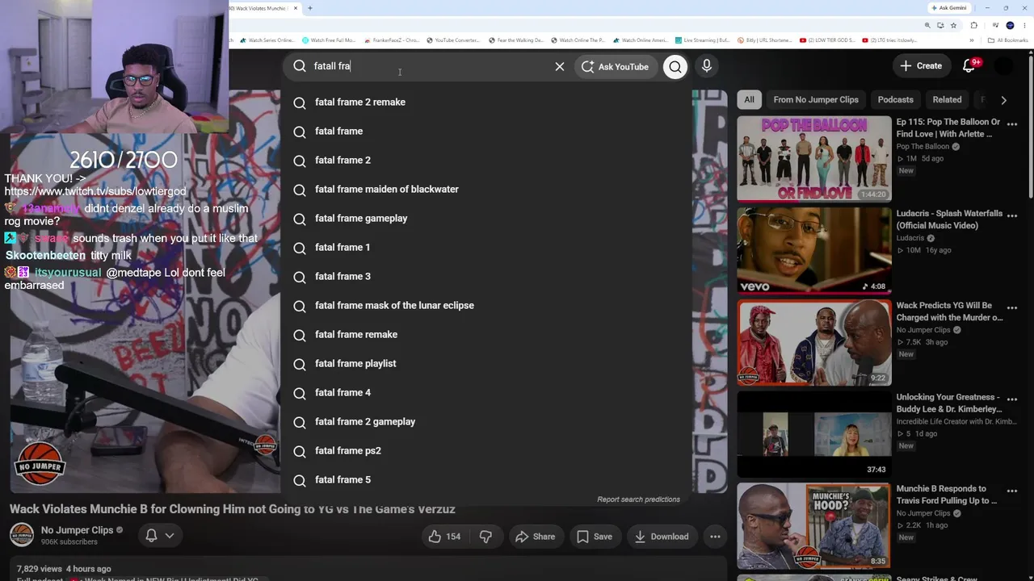This screenshot has height=581, width=1034.
Task: Download the video
Action: click(x=661, y=537)
